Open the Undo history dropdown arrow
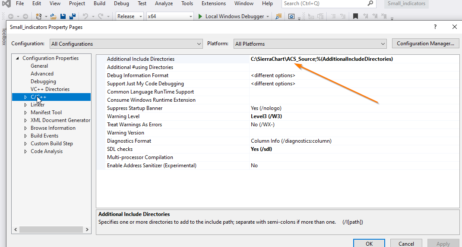The image size is (462, 247). (x=93, y=17)
